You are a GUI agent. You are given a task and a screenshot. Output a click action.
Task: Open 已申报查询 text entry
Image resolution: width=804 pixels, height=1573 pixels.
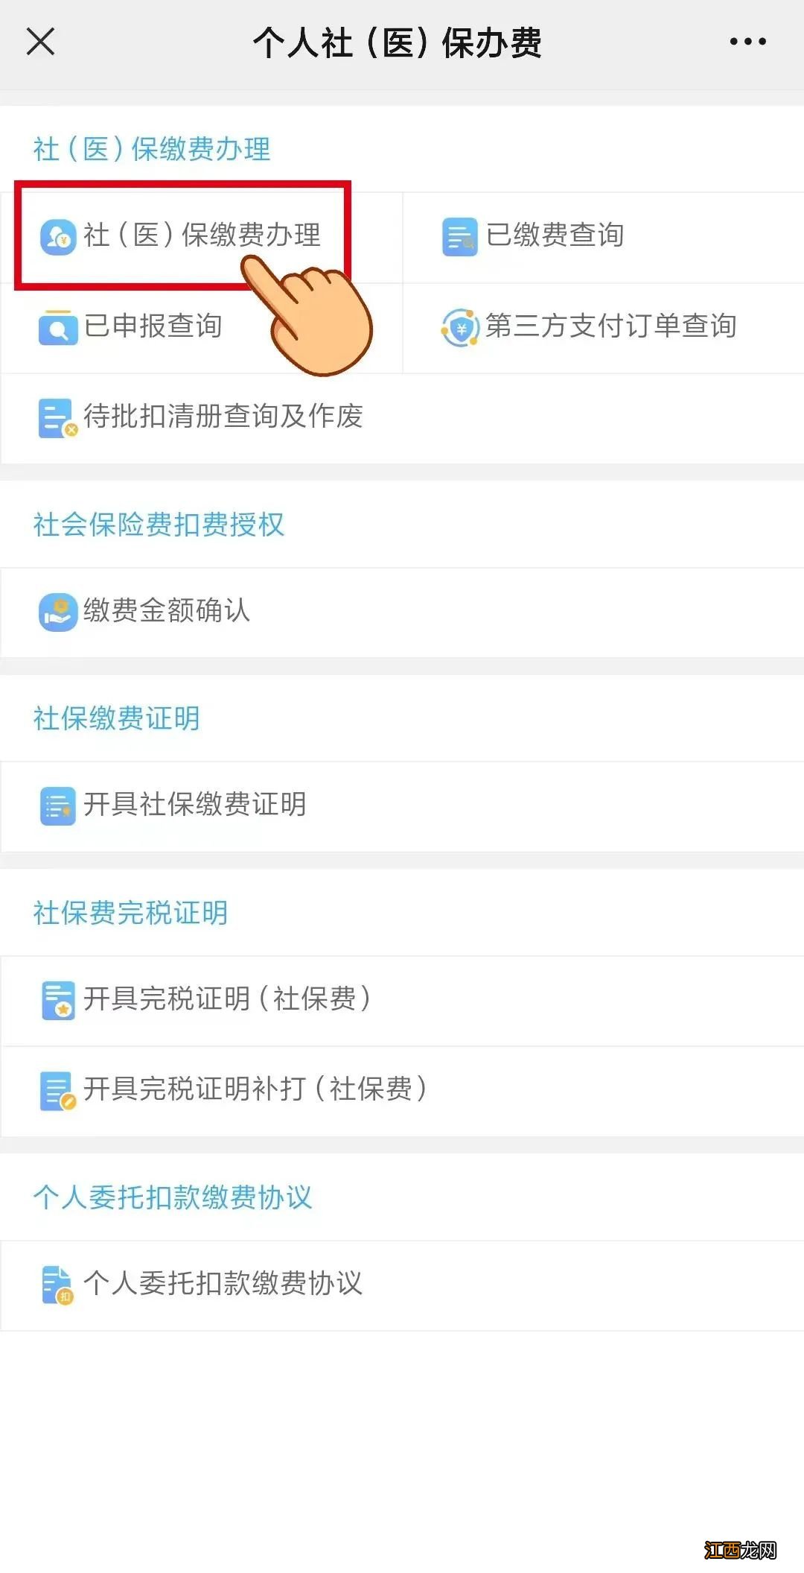click(x=153, y=326)
